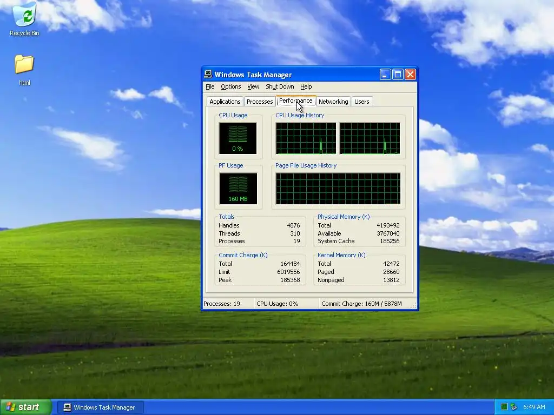Click the Handles value 4876
Screen dimensions: 554x415
[x=293, y=225]
